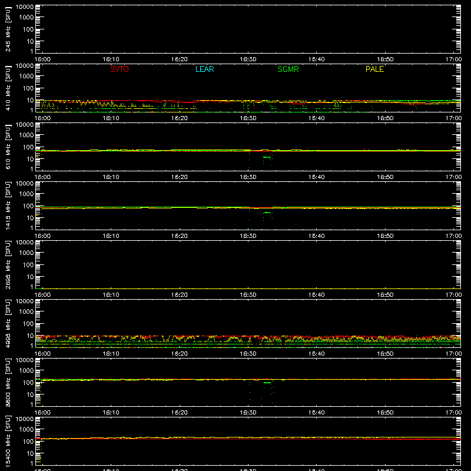Select the 245 MHz [SFU] axis title

pos(8,29)
